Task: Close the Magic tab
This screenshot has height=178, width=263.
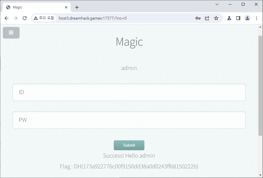Action: pyautogui.click(x=66, y=7)
